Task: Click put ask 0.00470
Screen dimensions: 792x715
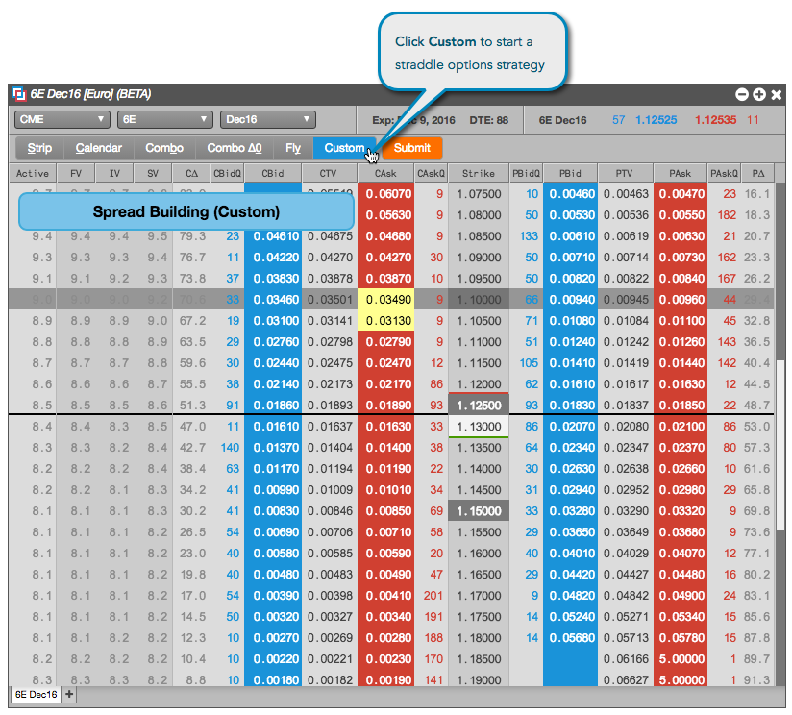Action: tap(681, 194)
